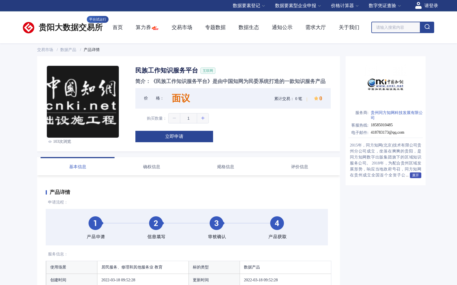Click the search magnifier button
The height and width of the screenshot is (285, 457).
tap(427, 27)
